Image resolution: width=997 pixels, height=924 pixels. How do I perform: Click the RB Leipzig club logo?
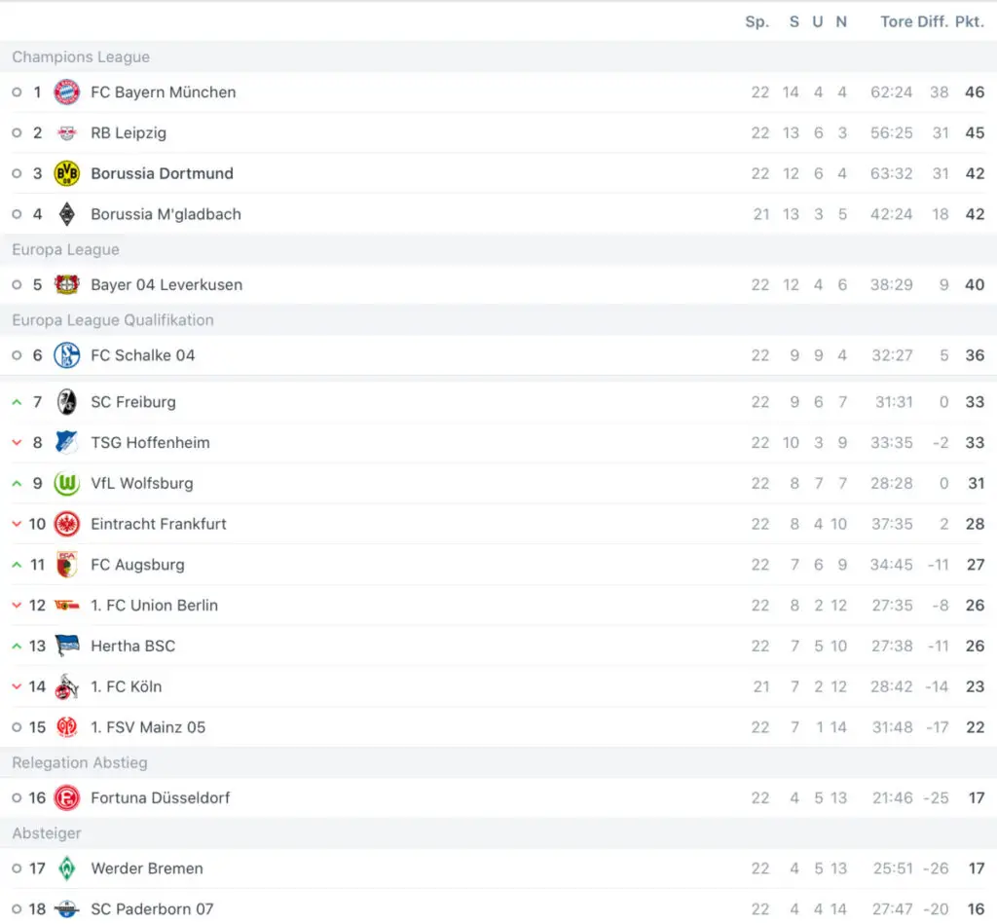(x=67, y=133)
